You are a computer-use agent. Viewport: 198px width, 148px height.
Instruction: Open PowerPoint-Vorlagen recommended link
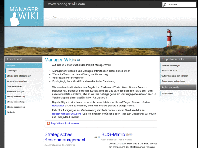point(178,66)
